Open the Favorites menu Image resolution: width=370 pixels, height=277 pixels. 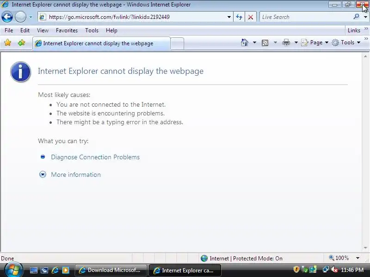point(67,30)
